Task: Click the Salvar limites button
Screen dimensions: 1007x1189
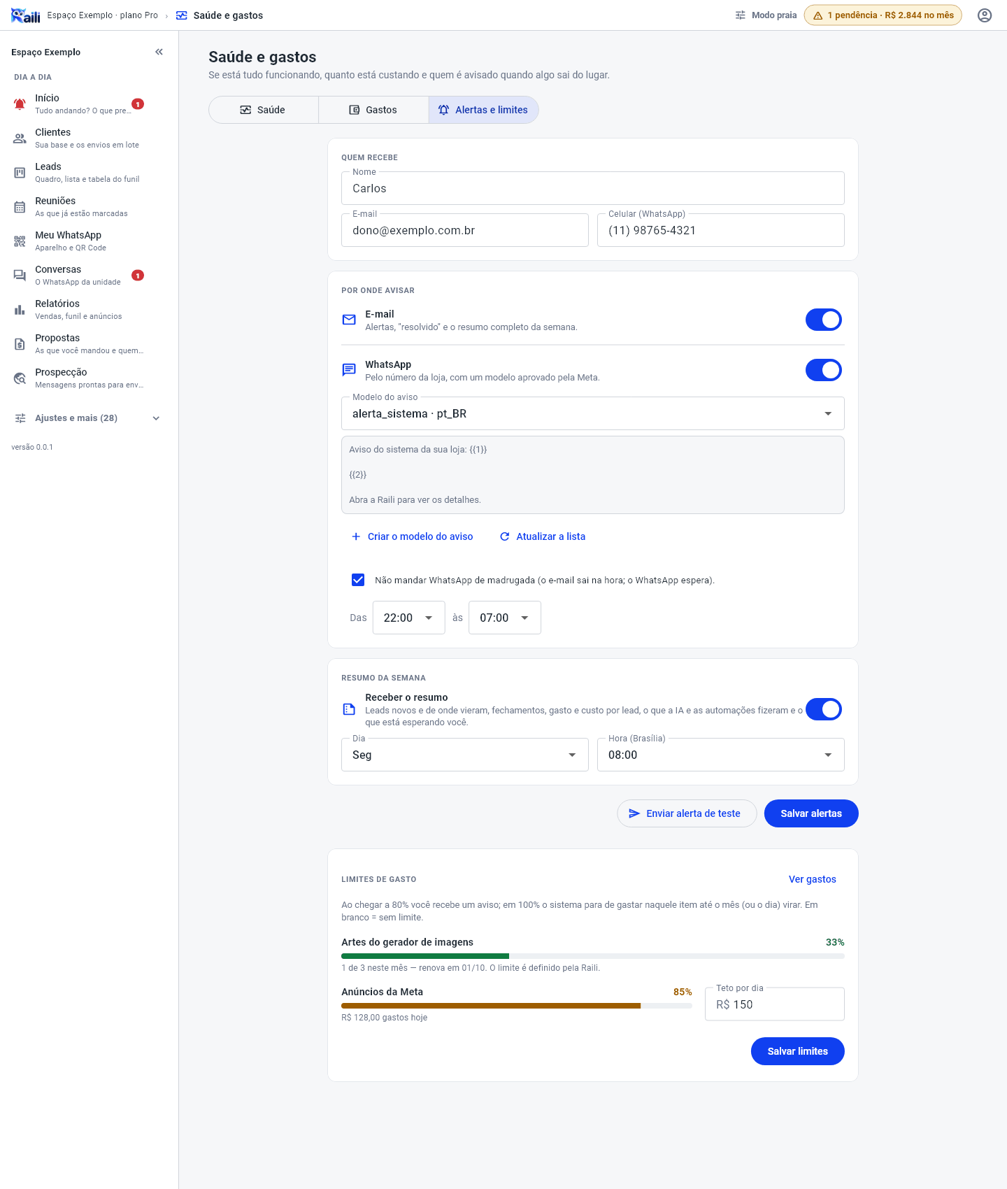Action: 798,1051
